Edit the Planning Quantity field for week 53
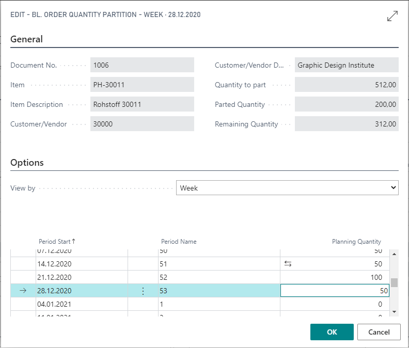Screen dimensions: 409x348 (x=335, y=291)
